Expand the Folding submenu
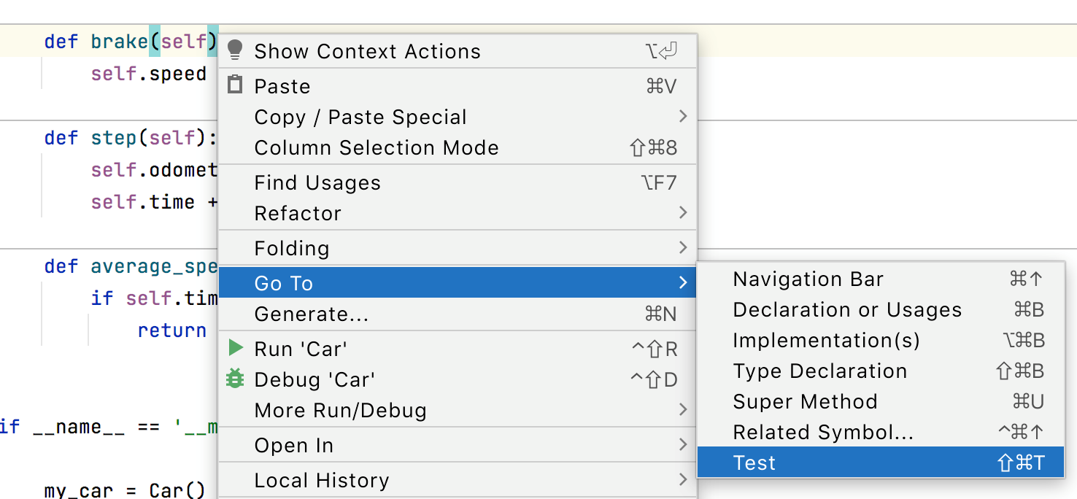This screenshot has height=499, width=1077. 683,248
